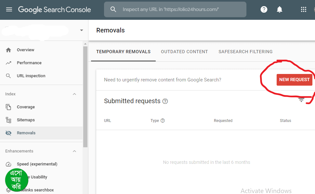Collapse the Index section
Image resolution: width=315 pixels, height=194 pixels.
pyautogui.click(x=74, y=94)
